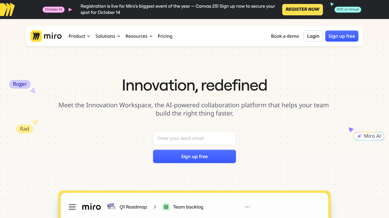The image size is (389, 218).
Task: Click the sparkle icon in the Miro AI pill
Action: pyautogui.click(x=360, y=136)
